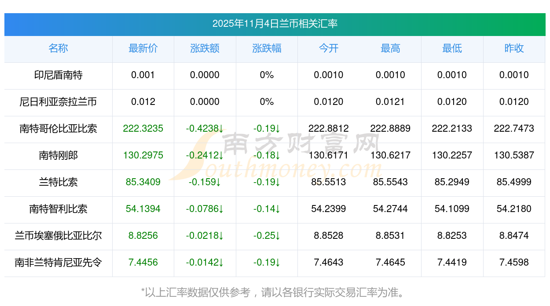Click the -0.25↓ percentage change cell
The width and height of the screenshot is (550, 306).
(267, 236)
